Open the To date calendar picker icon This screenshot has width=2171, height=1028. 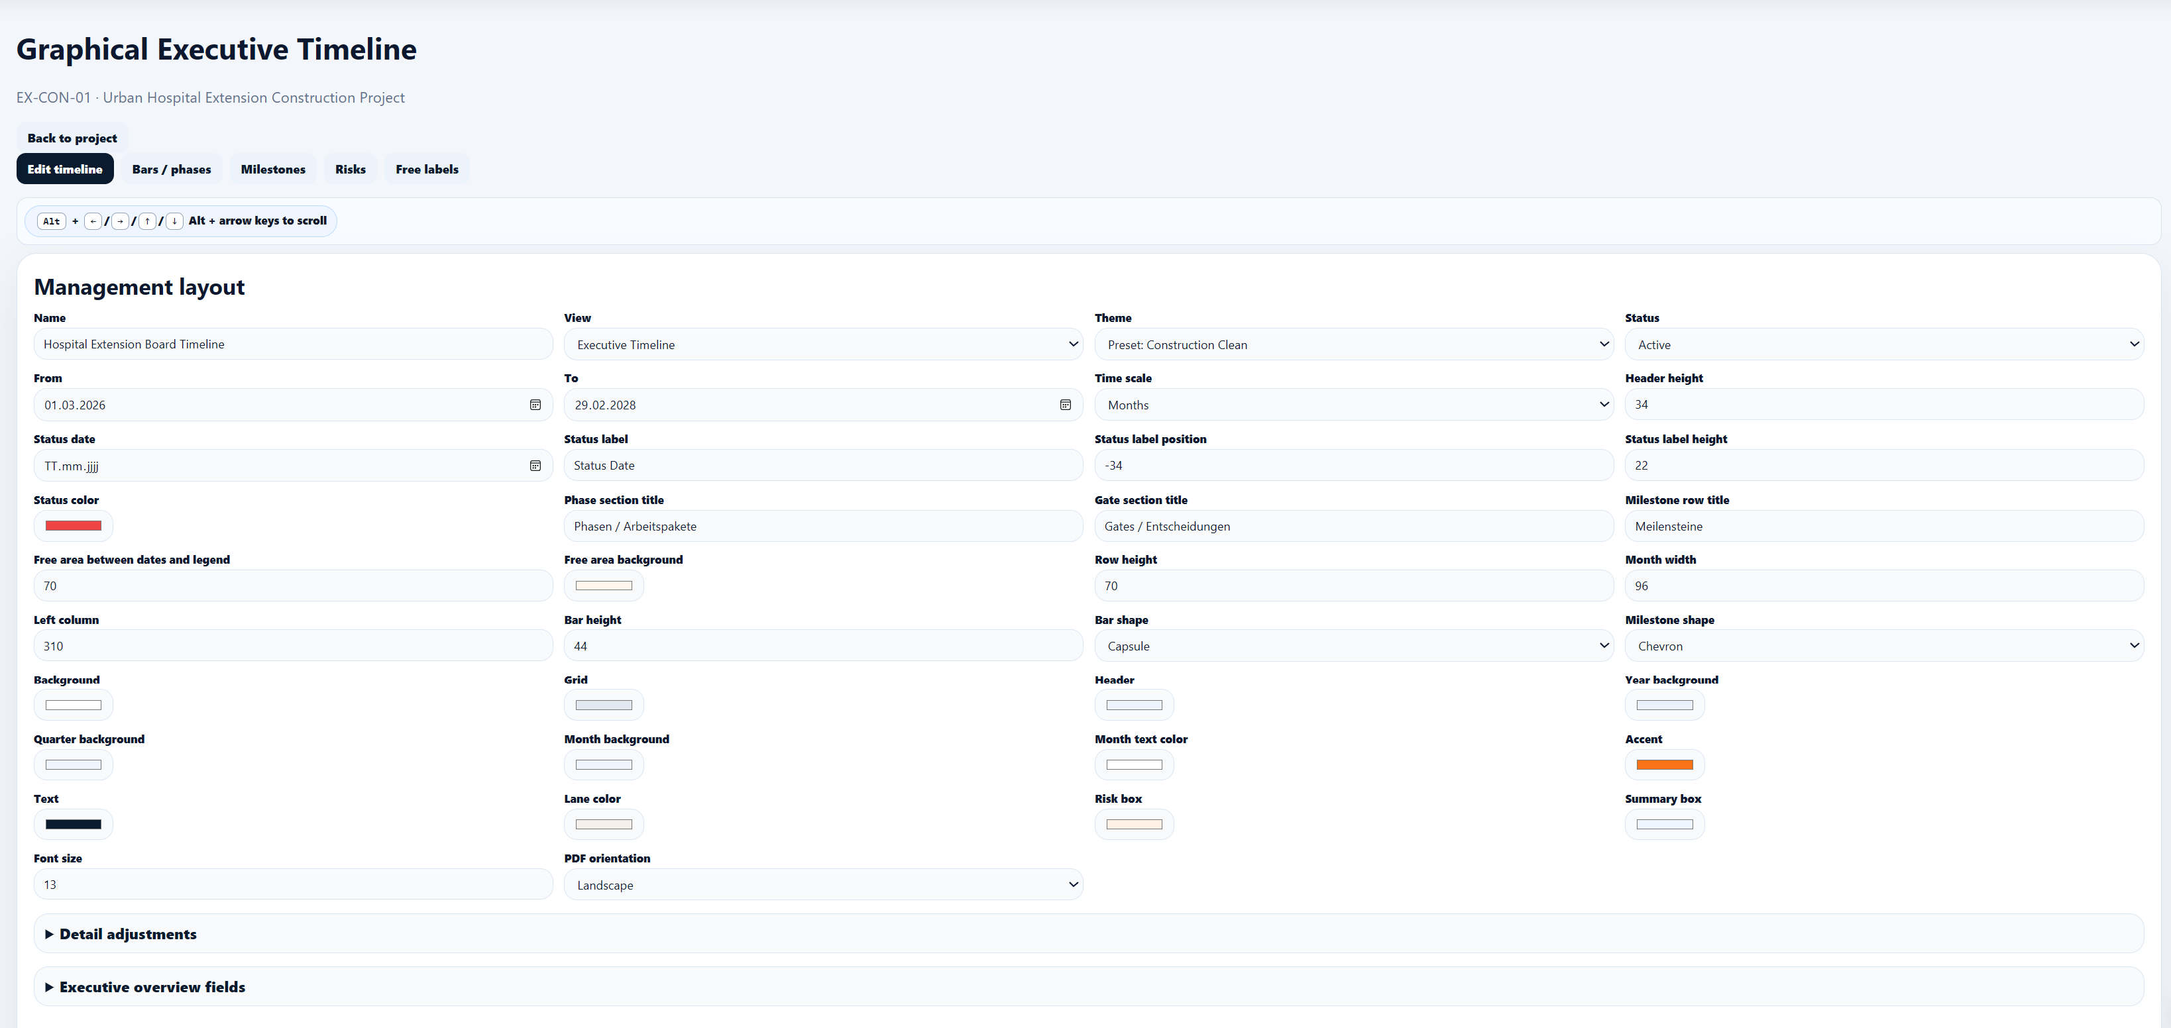click(1065, 405)
